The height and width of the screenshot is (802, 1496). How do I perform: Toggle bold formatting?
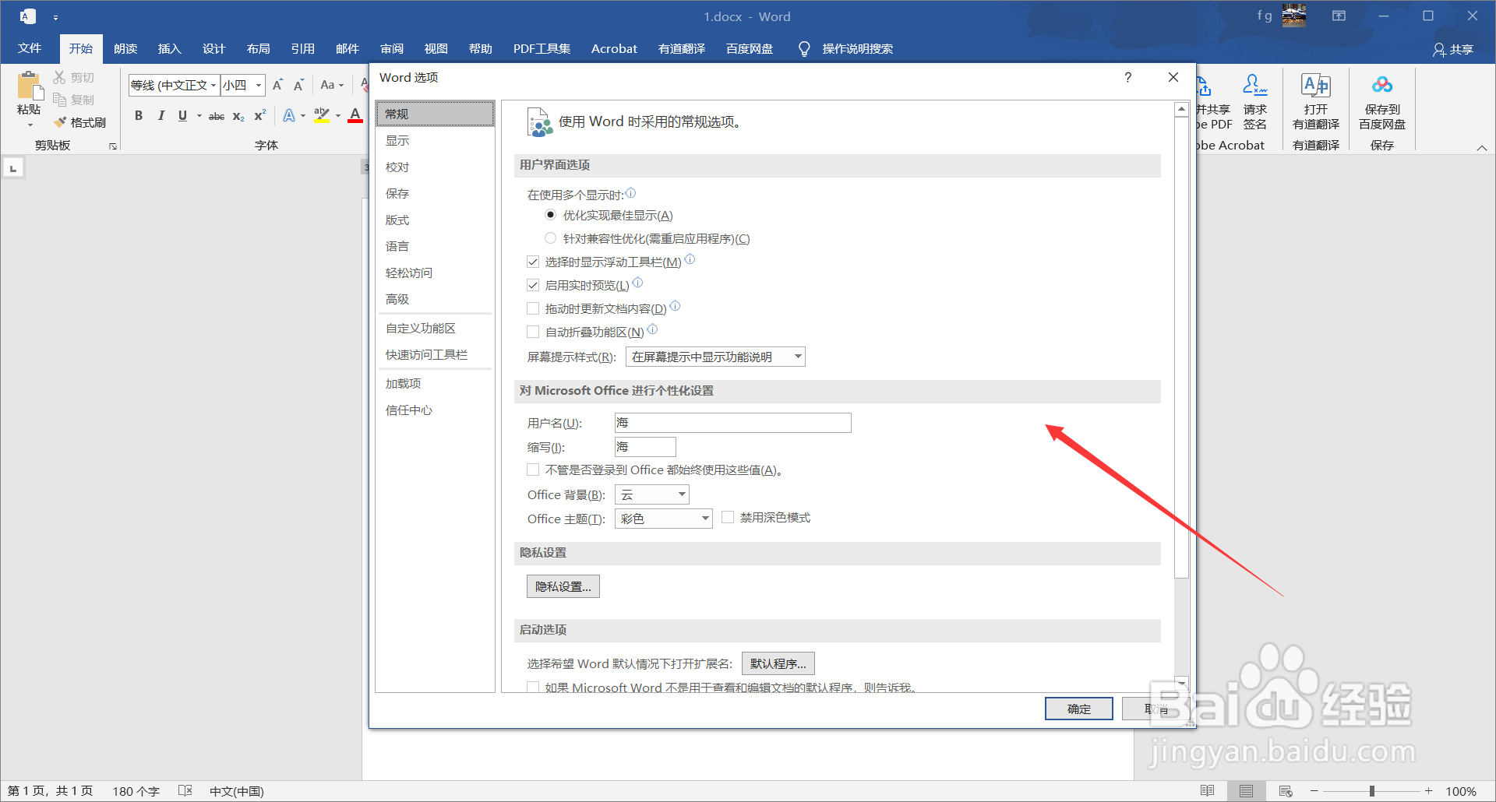point(139,115)
